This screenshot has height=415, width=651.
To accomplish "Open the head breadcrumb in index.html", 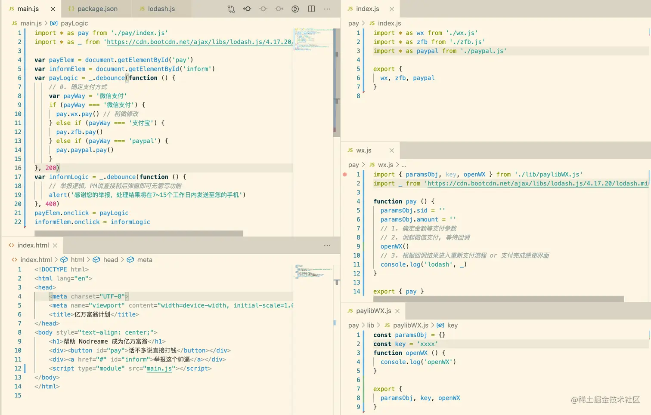I will 111,260.
